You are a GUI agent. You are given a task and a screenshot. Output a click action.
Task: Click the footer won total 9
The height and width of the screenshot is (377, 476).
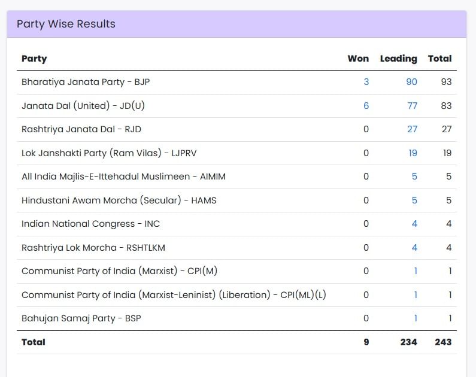366,342
